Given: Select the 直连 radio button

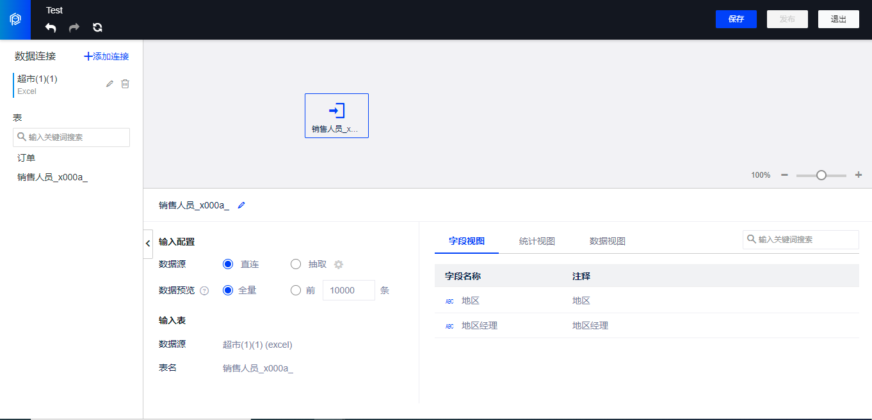Looking at the screenshot, I should tap(228, 264).
